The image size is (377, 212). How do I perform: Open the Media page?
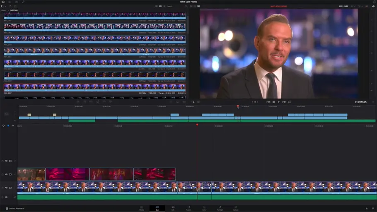point(141,208)
